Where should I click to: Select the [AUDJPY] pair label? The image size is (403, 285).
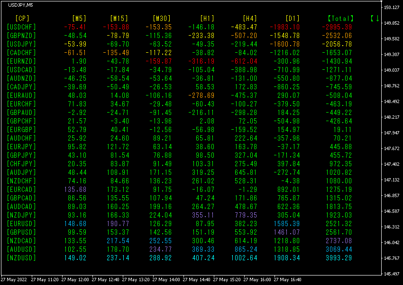[21, 172]
